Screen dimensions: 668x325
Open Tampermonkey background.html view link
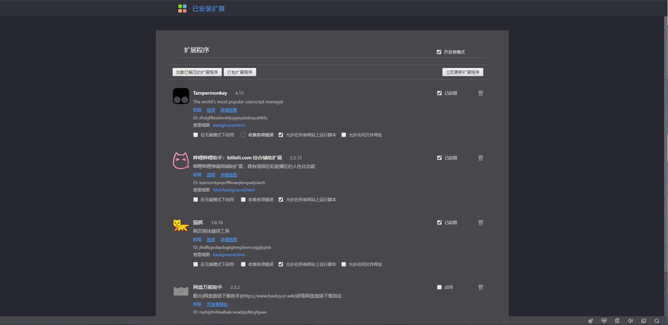click(x=228, y=125)
